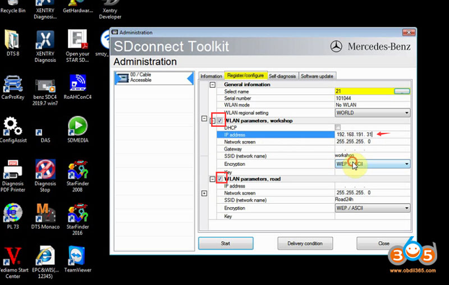This screenshot has width=449, height=285.
Task: Enable the DHCP checkbox
Action: tap(338, 127)
